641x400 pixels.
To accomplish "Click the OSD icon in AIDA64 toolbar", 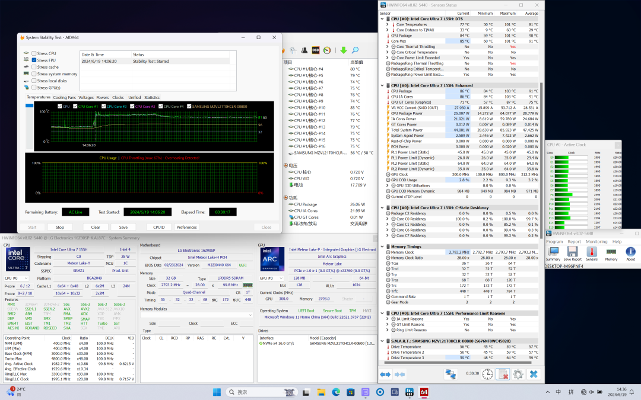I will pyautogui.click(x=316, y=50).
